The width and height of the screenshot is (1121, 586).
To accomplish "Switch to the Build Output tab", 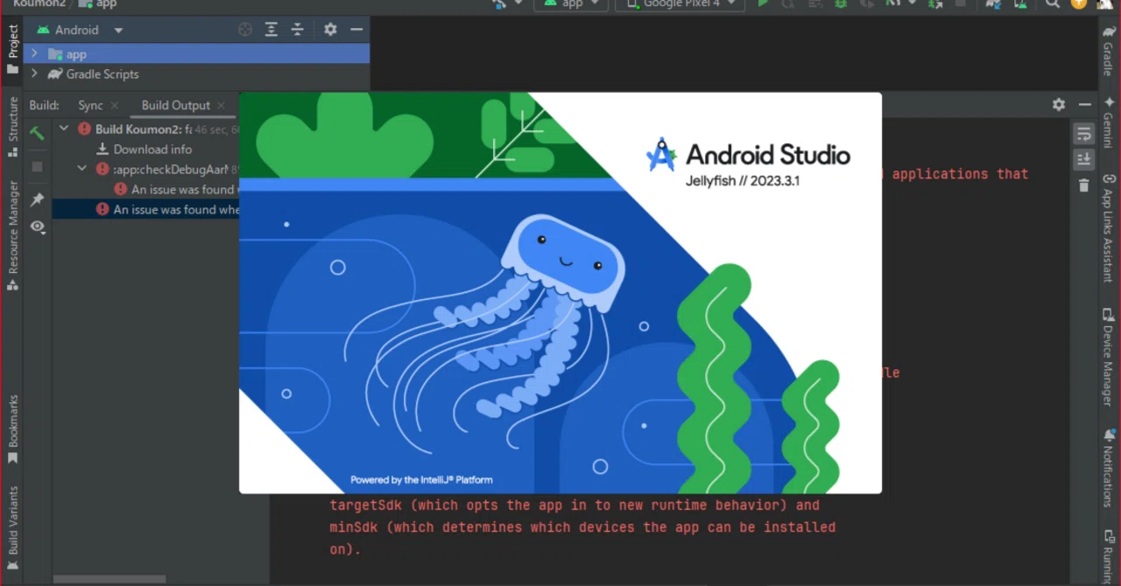I will pyautogui.click(x=175, y=105).
